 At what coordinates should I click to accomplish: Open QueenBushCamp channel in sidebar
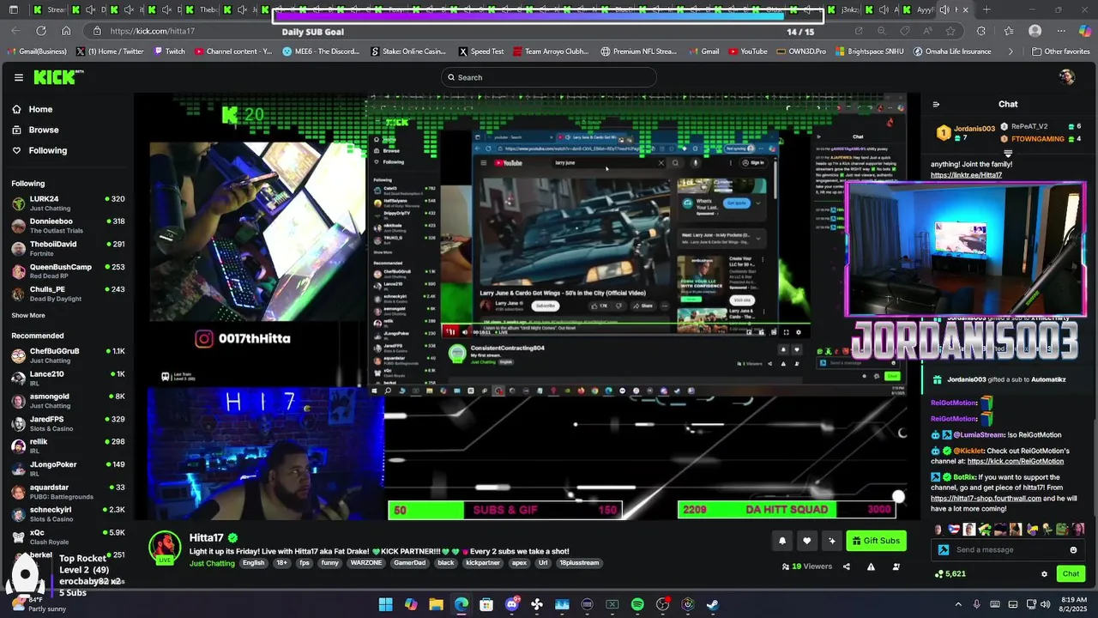point(67,271)
